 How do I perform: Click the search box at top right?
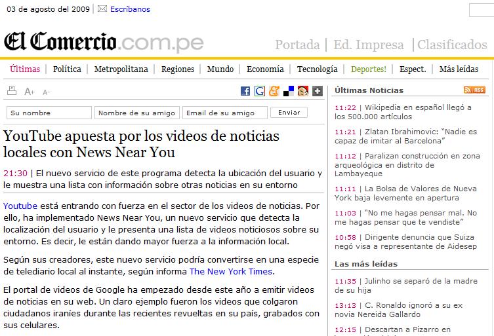pyautogui.click(x=482, y=10)
